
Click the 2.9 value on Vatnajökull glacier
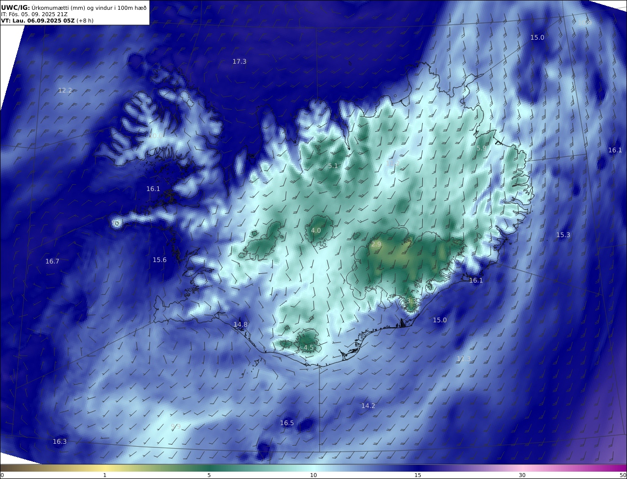click(376, 244)
